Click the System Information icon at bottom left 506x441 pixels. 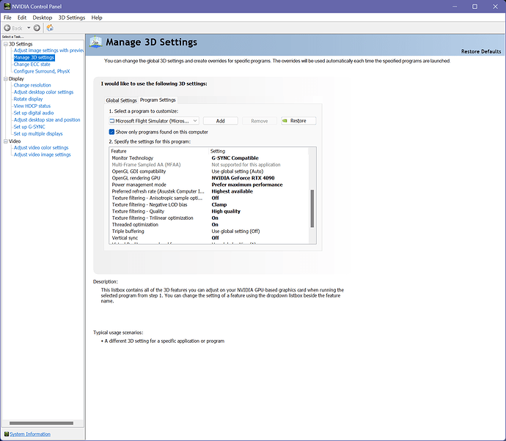pyautogui.click(x=5, y=434)
